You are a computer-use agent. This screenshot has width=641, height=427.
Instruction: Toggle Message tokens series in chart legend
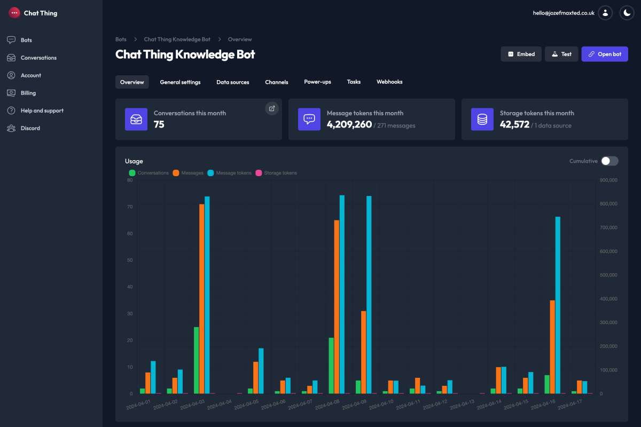pos(229,173)
